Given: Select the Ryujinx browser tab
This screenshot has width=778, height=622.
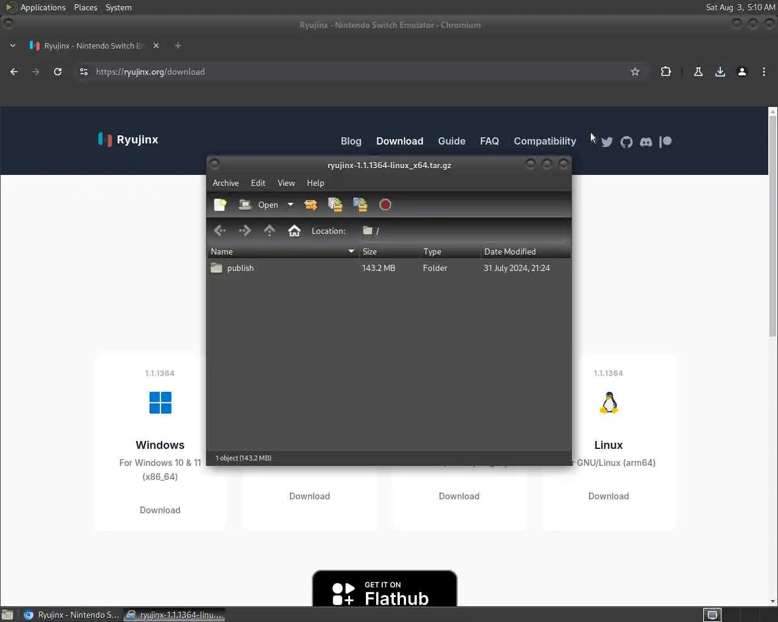Looking at the screenshot, I should (94, 46).
